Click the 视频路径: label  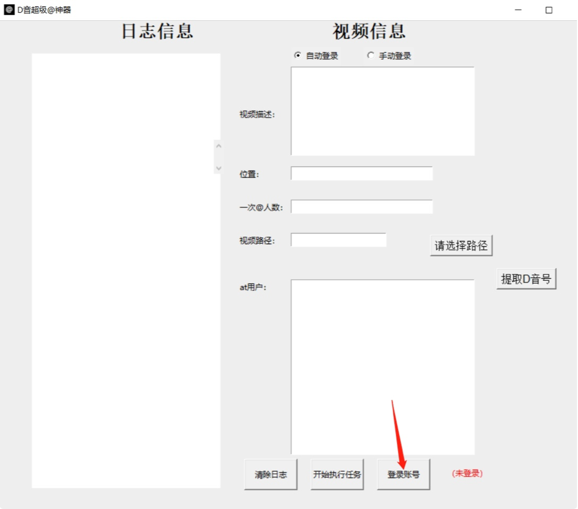point(258,240)
